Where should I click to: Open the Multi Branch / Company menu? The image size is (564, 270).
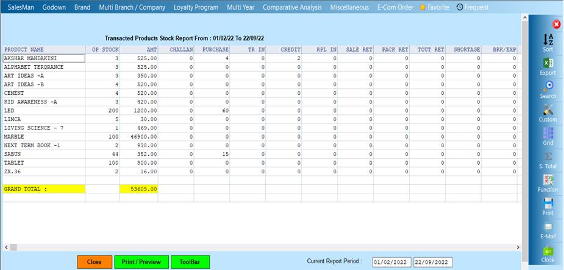pos(132,7)
